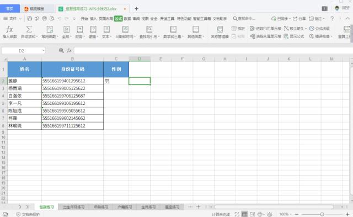Image resolution: width=353 pixels, height=217 pixels.
Task: Click the help question mark icon
Action: 332,19
